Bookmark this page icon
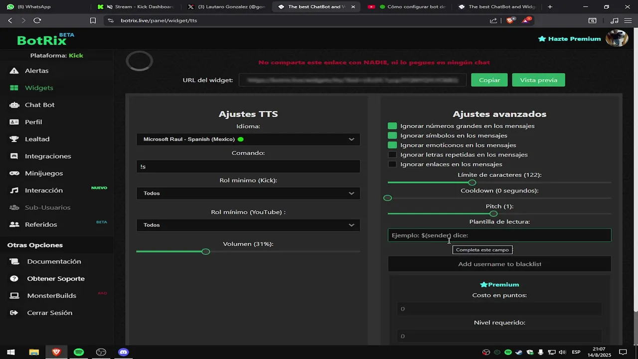 click(93, 20)
